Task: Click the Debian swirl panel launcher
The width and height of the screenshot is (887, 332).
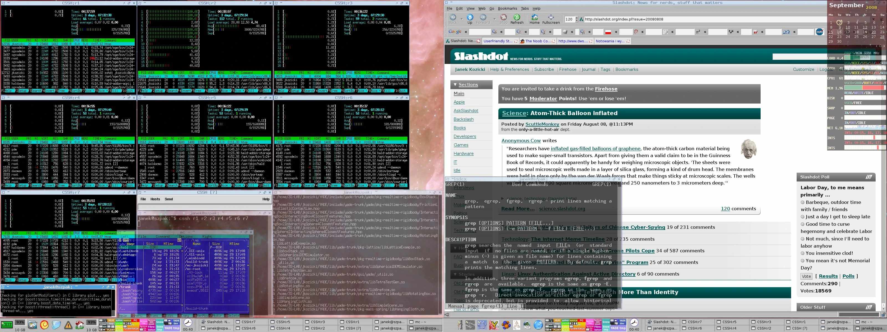Action: coord(44,325)
